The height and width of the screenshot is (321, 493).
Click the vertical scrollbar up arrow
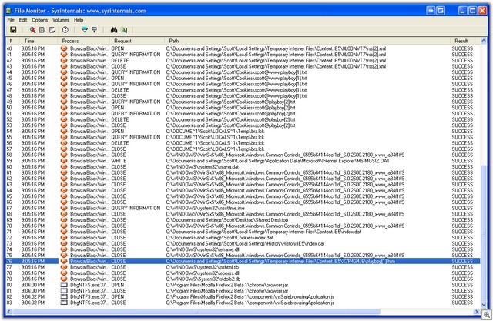click(x=484, y=41)
